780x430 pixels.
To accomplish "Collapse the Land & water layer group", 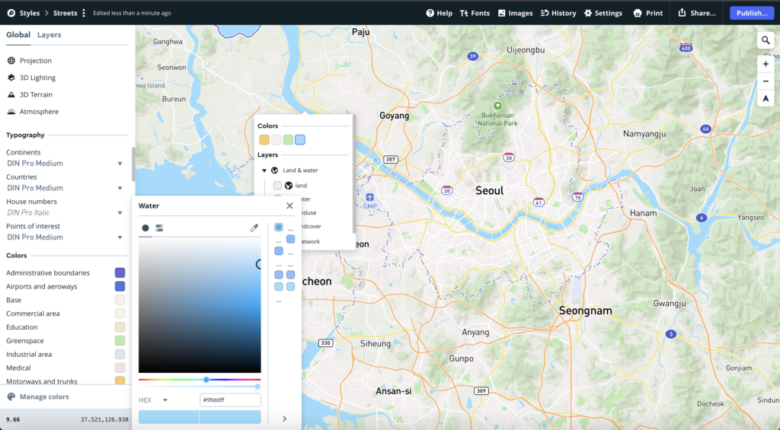I will coord(264,170).
